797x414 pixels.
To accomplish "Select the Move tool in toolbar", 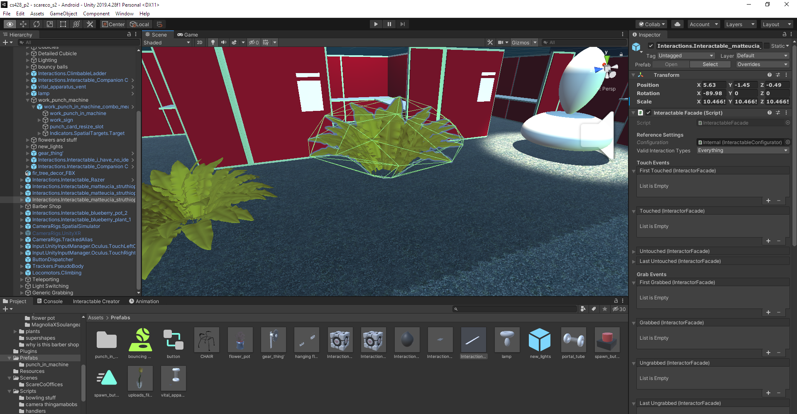I will click(x=23, y=24).
